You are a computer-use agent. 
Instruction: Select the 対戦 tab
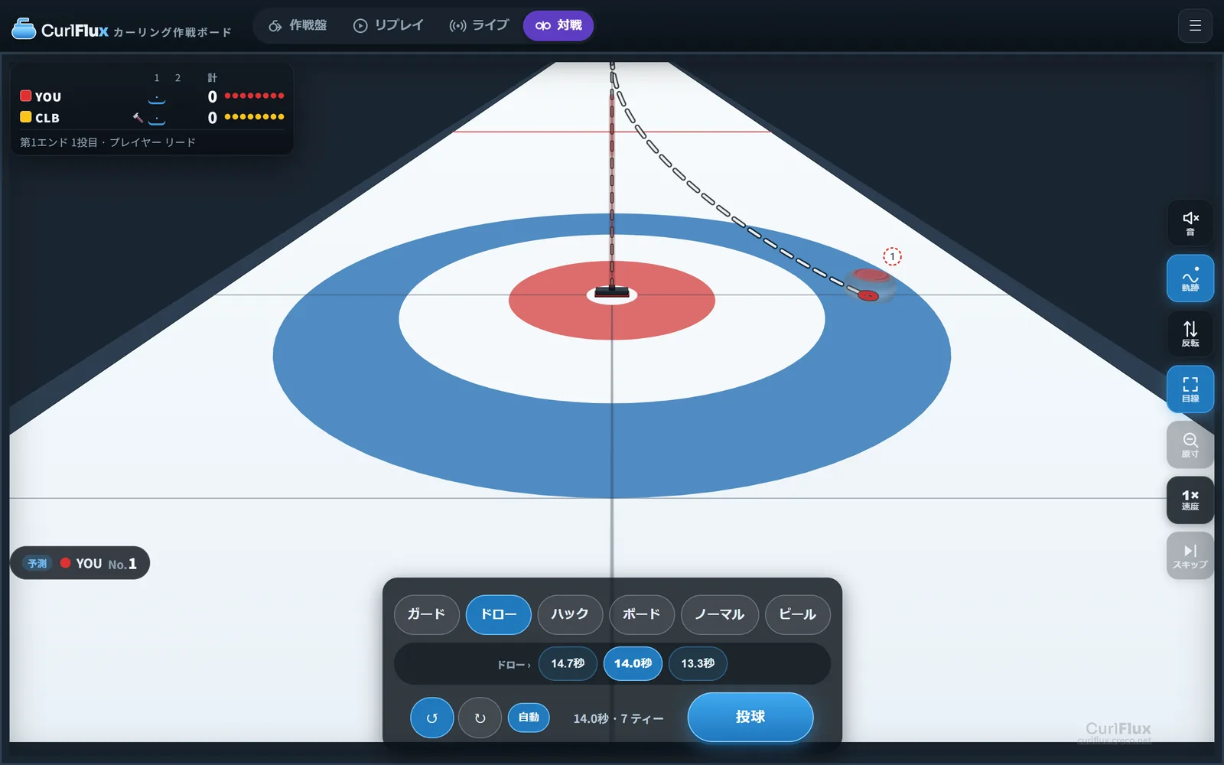pos(558,26)
